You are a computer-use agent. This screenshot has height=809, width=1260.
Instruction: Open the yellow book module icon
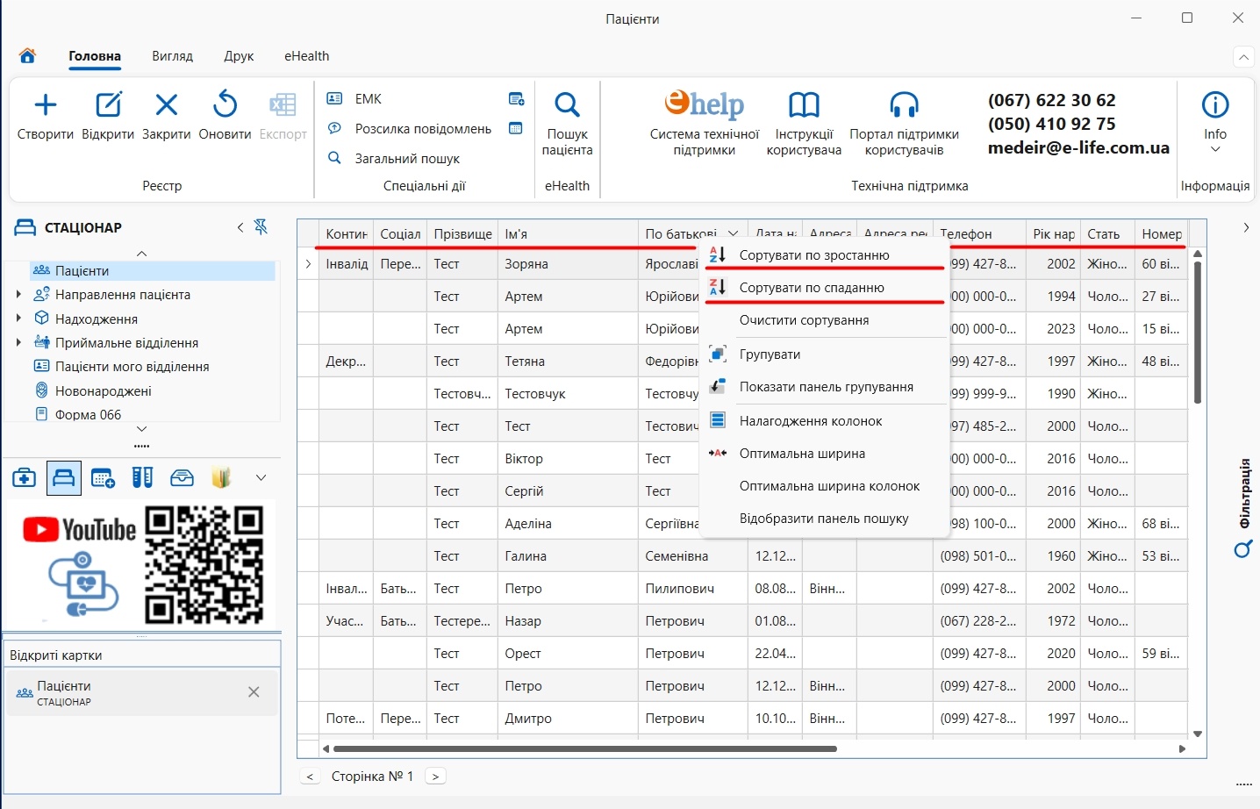tap(221, 478)
